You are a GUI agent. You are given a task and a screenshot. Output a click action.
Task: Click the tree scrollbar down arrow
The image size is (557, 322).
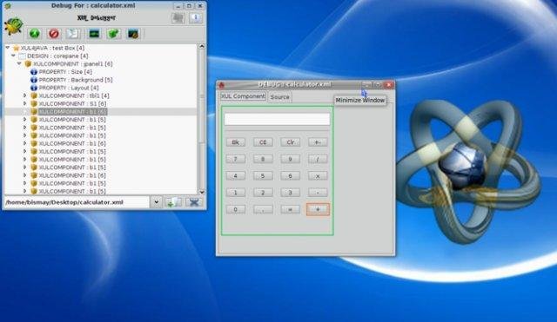pos(201,192)
